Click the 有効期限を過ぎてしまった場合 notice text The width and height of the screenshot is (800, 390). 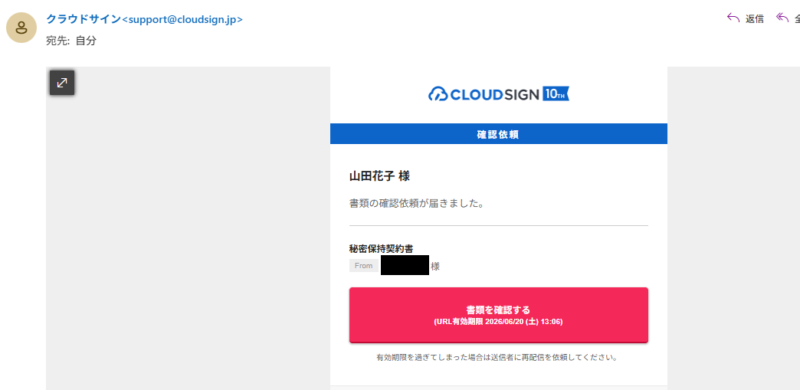pos(497,357)
